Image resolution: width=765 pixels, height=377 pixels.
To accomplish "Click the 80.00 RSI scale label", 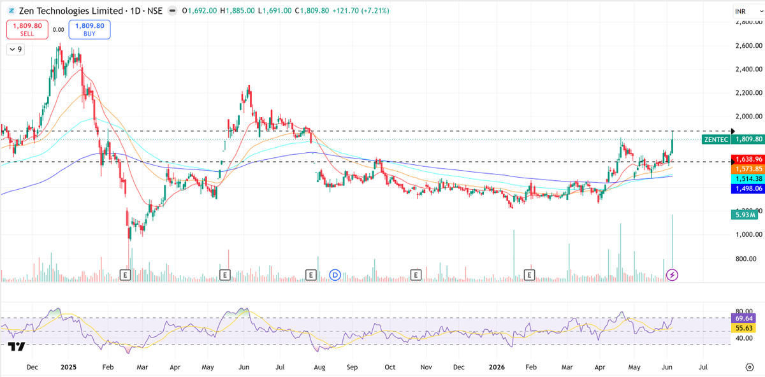I will (x=743, y=313).
